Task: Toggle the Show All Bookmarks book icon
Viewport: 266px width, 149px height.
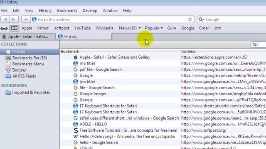Action: pyautogui.click(x=14, y=28)
